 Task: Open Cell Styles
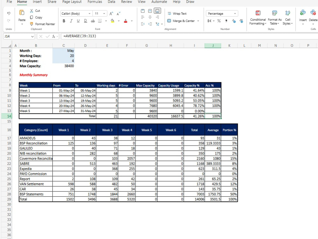coord(287,18)
